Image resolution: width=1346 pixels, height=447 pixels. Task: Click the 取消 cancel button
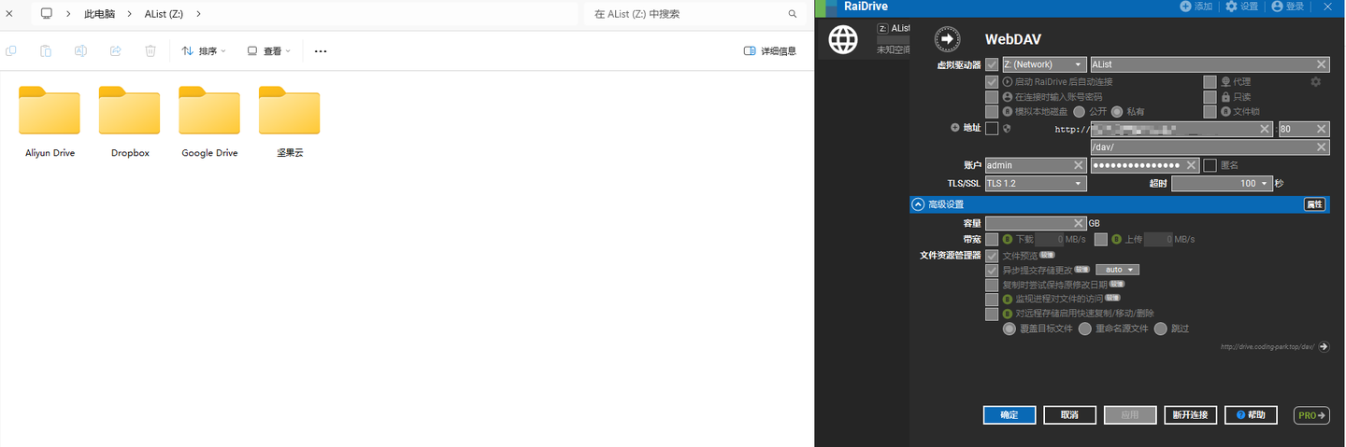point(1069,414)
